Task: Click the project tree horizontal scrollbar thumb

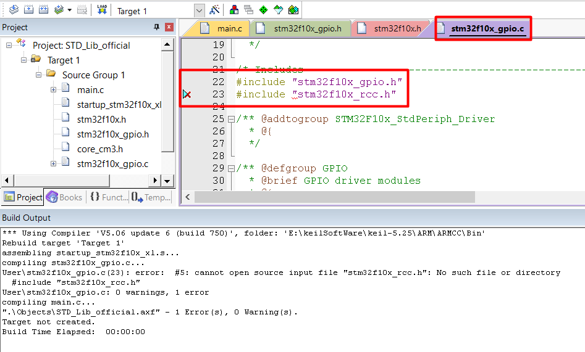Action: tap(62, 181)
